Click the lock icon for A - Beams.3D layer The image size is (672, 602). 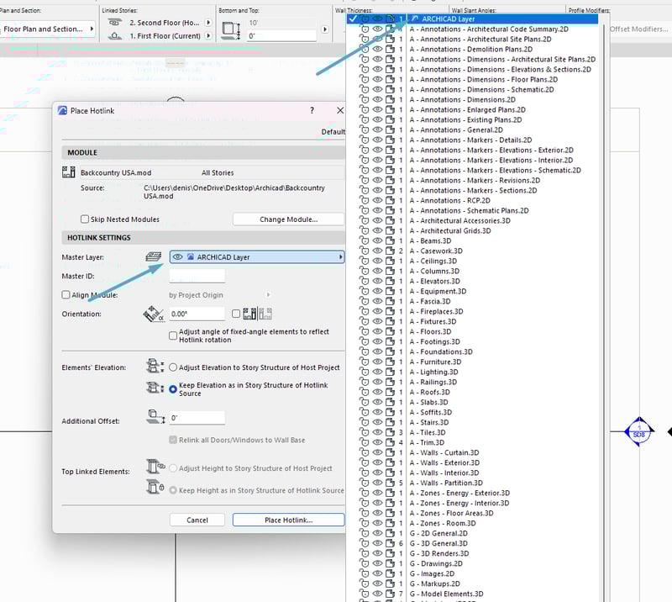(x=365, y=241)
